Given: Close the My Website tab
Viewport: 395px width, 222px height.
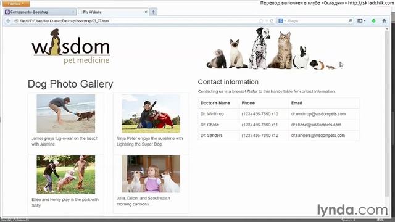Looking at the screenshot, I should click(x=146, y=12).
